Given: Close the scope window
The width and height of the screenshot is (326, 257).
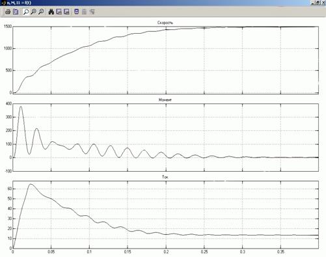Looking at the screenshot, I should tap(323, 3).
